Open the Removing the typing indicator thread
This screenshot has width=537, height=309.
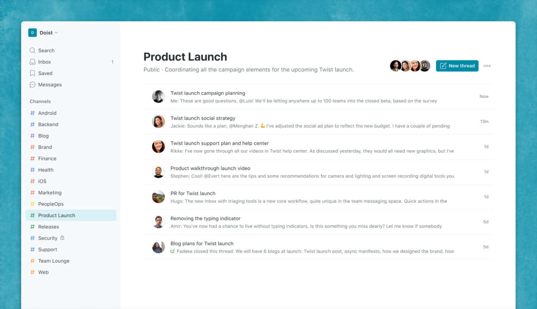point(205,218)
